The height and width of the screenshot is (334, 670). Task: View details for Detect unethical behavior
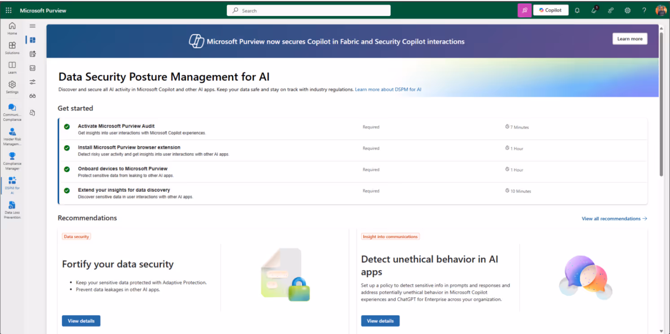pyautogui.click(x=380, y=321)
